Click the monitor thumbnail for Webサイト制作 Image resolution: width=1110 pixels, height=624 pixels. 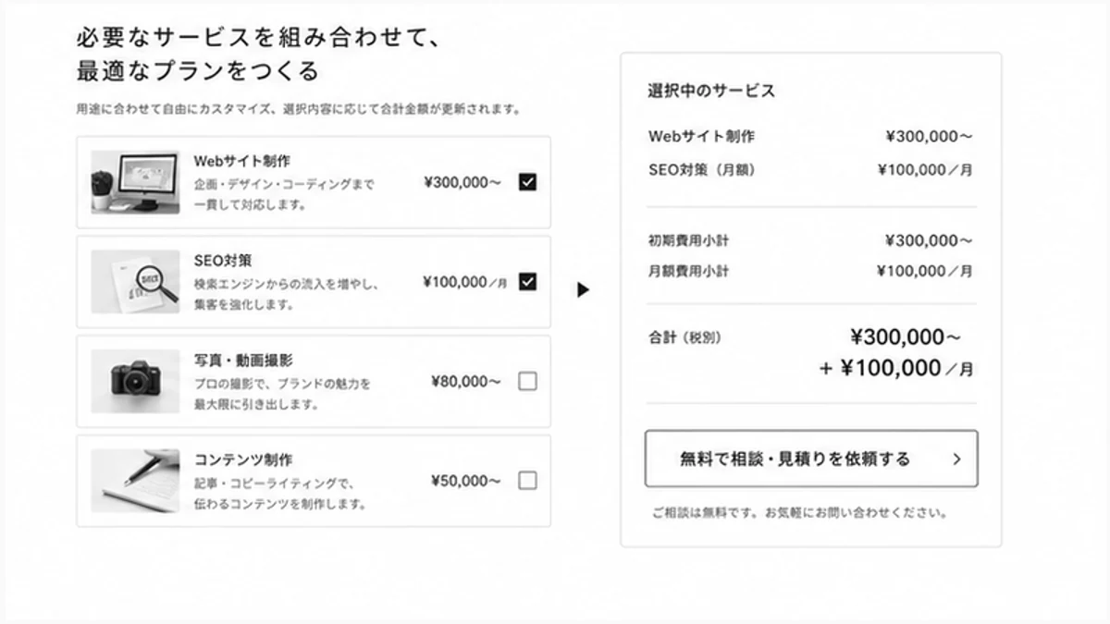[135, 182]
